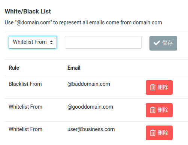Click trash icon for @gooddomain.com row
Screen dimensions: 188x145
click(152, 110)
